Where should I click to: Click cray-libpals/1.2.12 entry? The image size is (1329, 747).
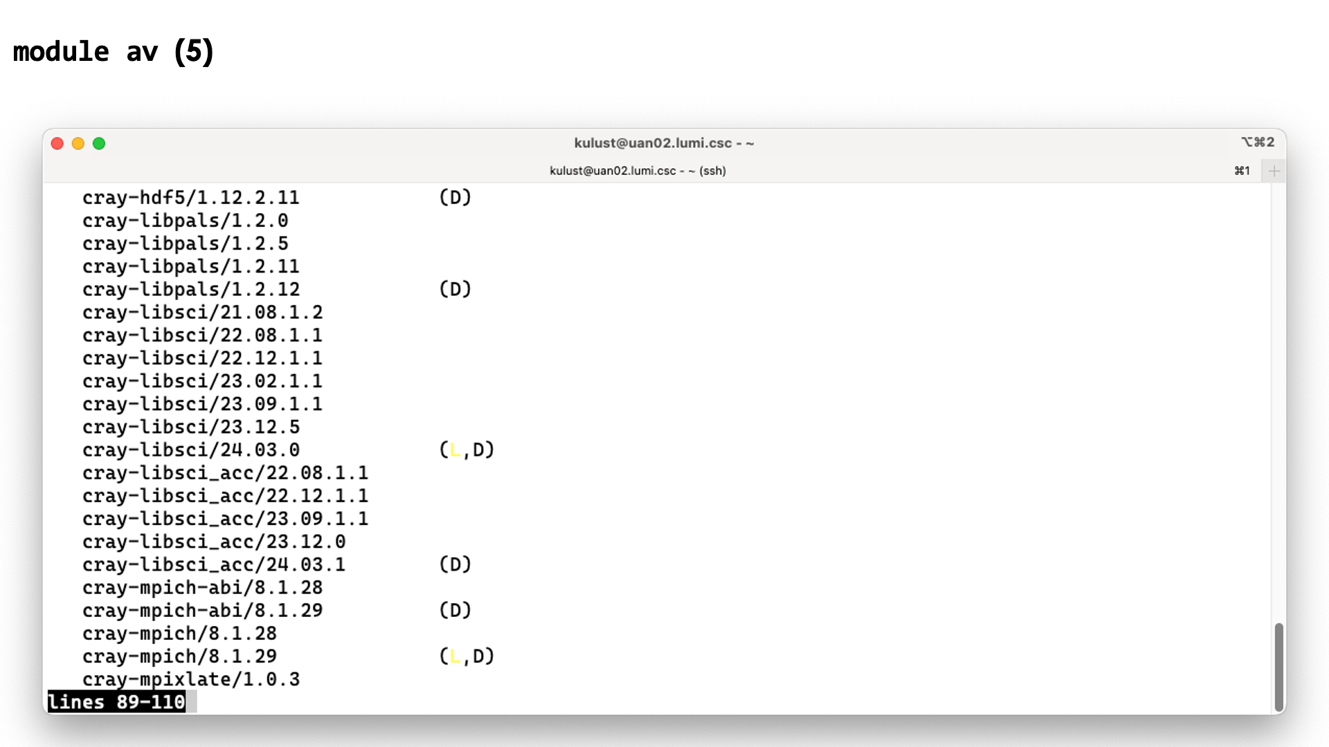tap(191, 289)
